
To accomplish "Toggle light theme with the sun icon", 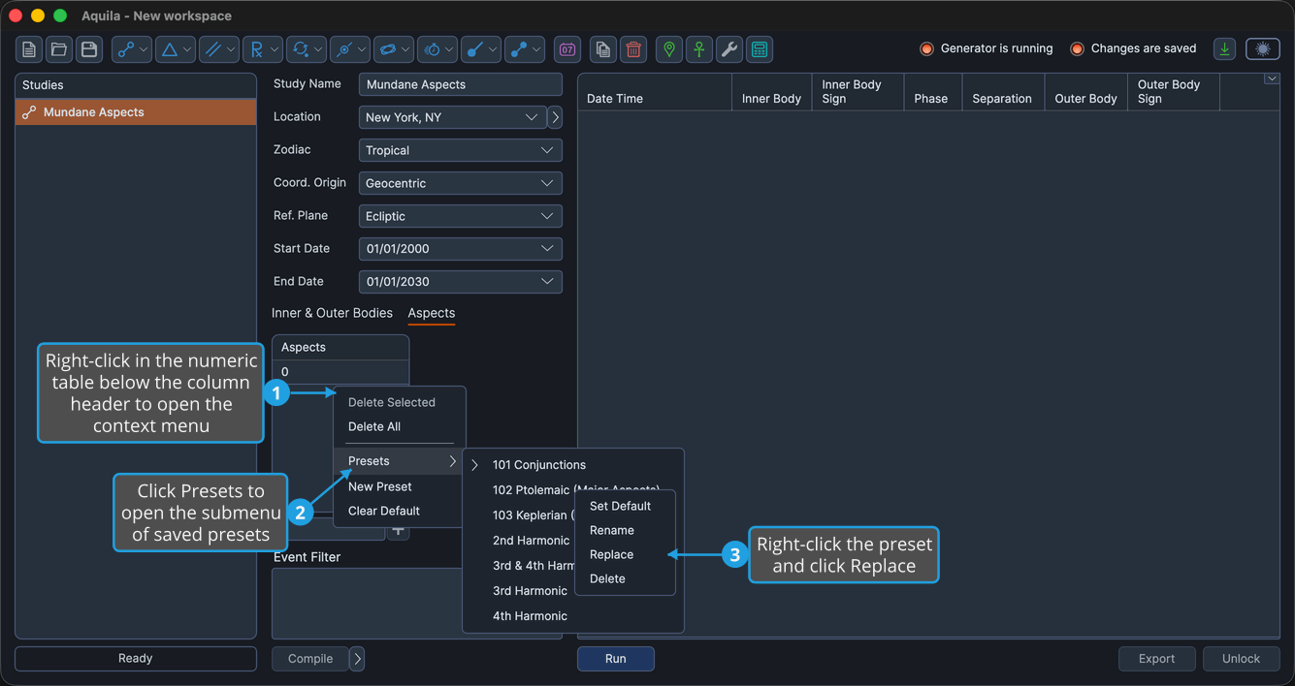I will coord(1263,49).
